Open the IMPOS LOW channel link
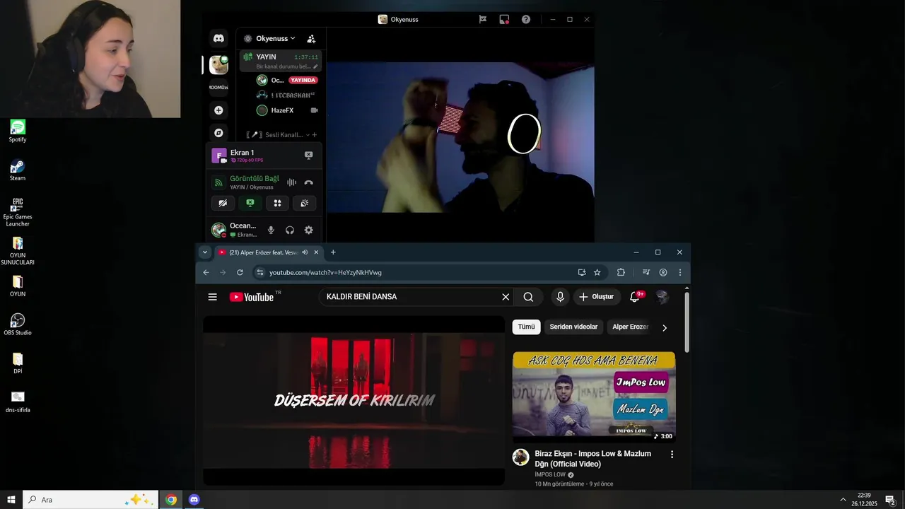This screenshot has height=509, width=905. coord(550,475)
